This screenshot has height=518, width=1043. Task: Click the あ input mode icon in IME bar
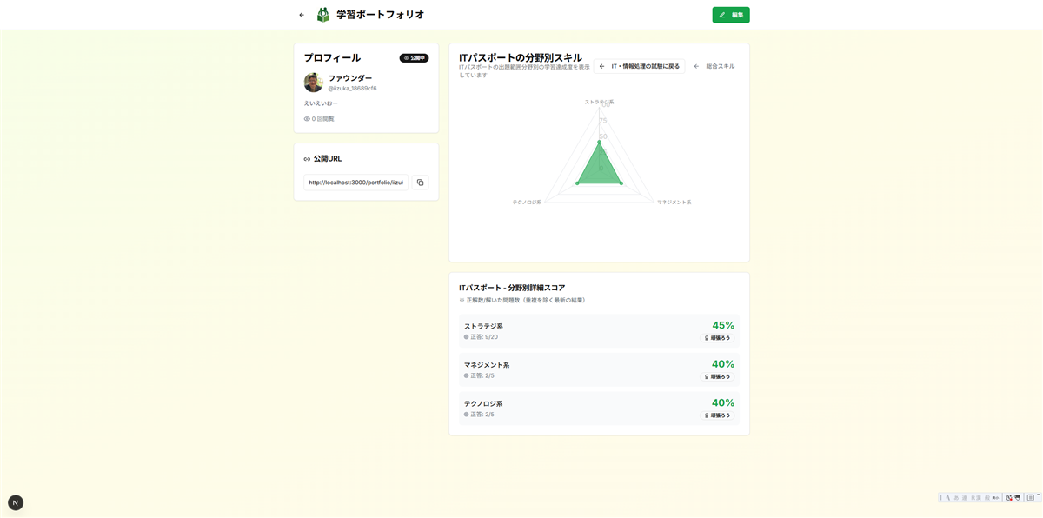pyautogui.click(x=956, y=498)
